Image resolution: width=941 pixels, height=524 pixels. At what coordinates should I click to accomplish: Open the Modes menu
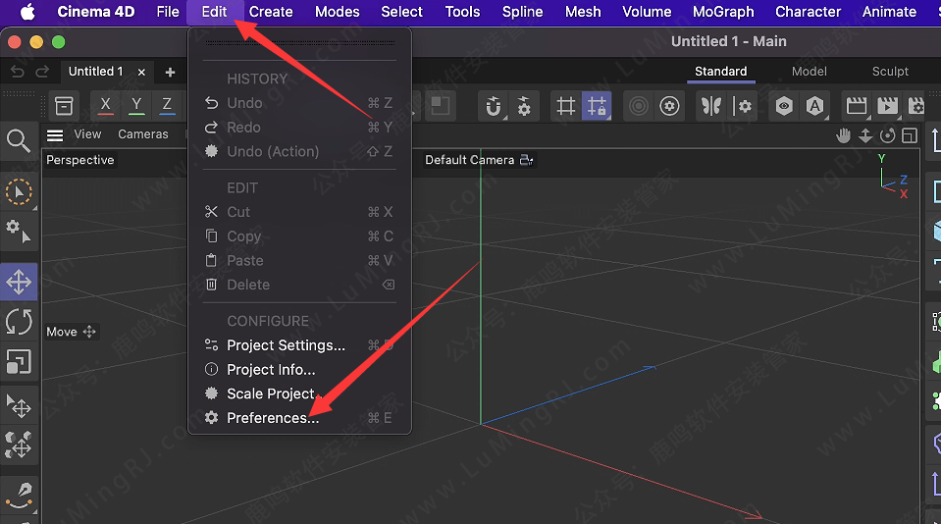(x=338, y=12)
